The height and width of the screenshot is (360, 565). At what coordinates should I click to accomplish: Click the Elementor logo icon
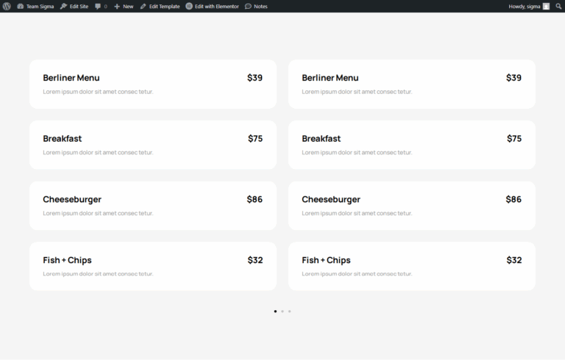coord(189,6)
